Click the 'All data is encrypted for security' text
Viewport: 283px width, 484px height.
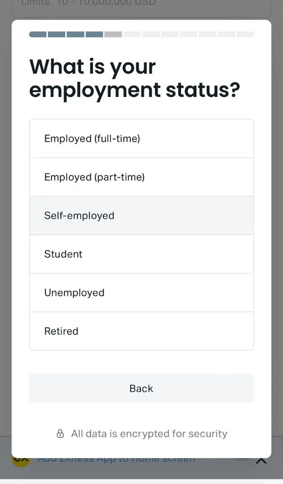click(149, 433)
